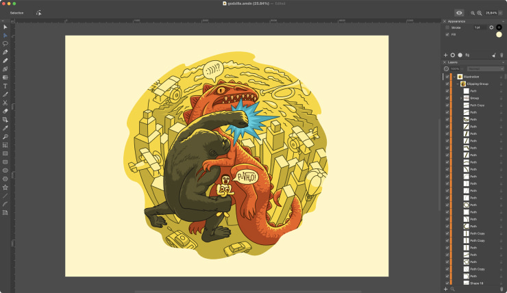Screen dimensions: 507x293
Task: Select the Clipping Group row
Action: point(475,84)
